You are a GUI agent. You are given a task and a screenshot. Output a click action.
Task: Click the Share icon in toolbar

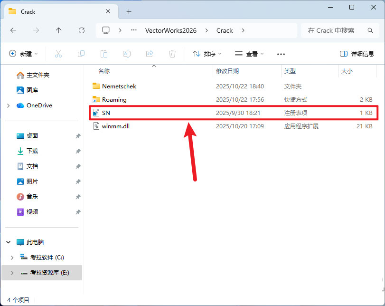(150, 54)
